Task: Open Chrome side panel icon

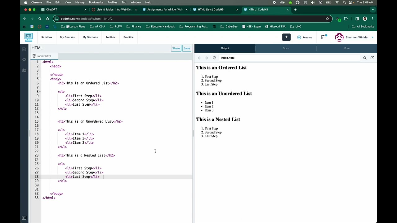Action: (x=357, y=19)
